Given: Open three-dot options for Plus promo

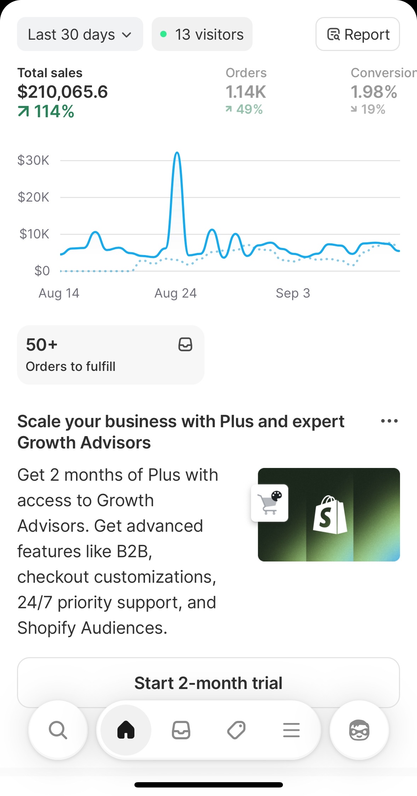Looking at the screenshot, I should point(389,421).
